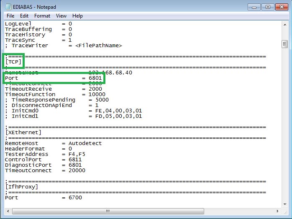
Task: Click the F4,F5 value
Action: pyautogui.click(x=77, y=154)
